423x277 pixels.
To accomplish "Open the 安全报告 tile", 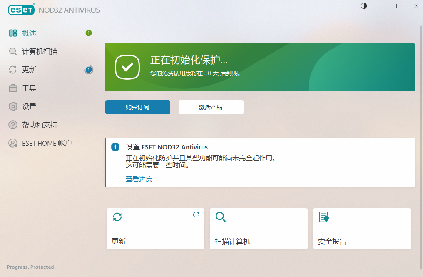I will (x=362, y=229).
